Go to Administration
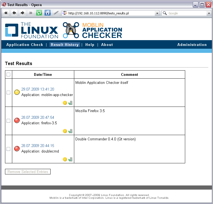213x204 pixels. (192, 45)
